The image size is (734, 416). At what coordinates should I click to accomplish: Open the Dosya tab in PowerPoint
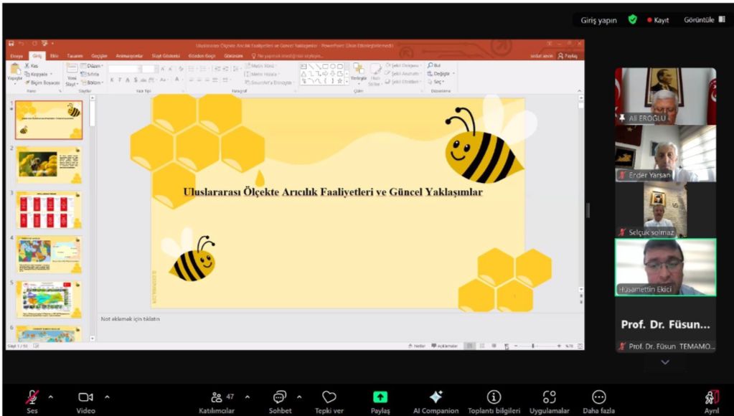click(17, 56)
